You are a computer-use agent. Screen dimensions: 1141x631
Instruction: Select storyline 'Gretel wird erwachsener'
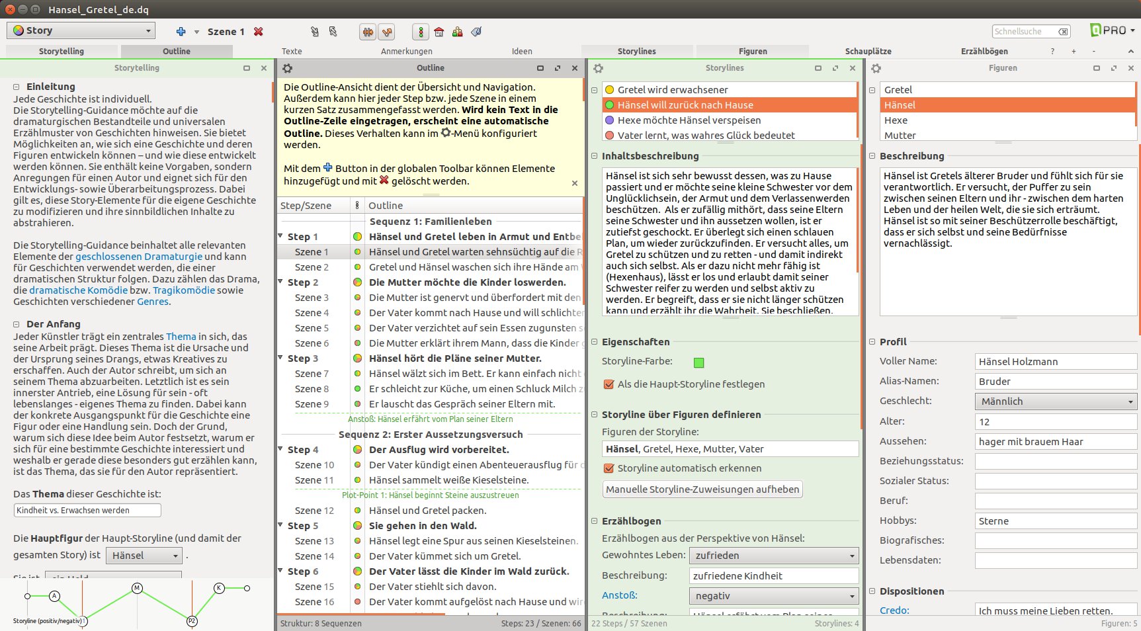[x=730, y=89]
